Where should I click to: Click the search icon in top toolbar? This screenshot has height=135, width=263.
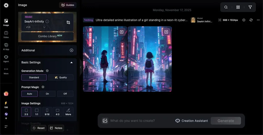226,7
